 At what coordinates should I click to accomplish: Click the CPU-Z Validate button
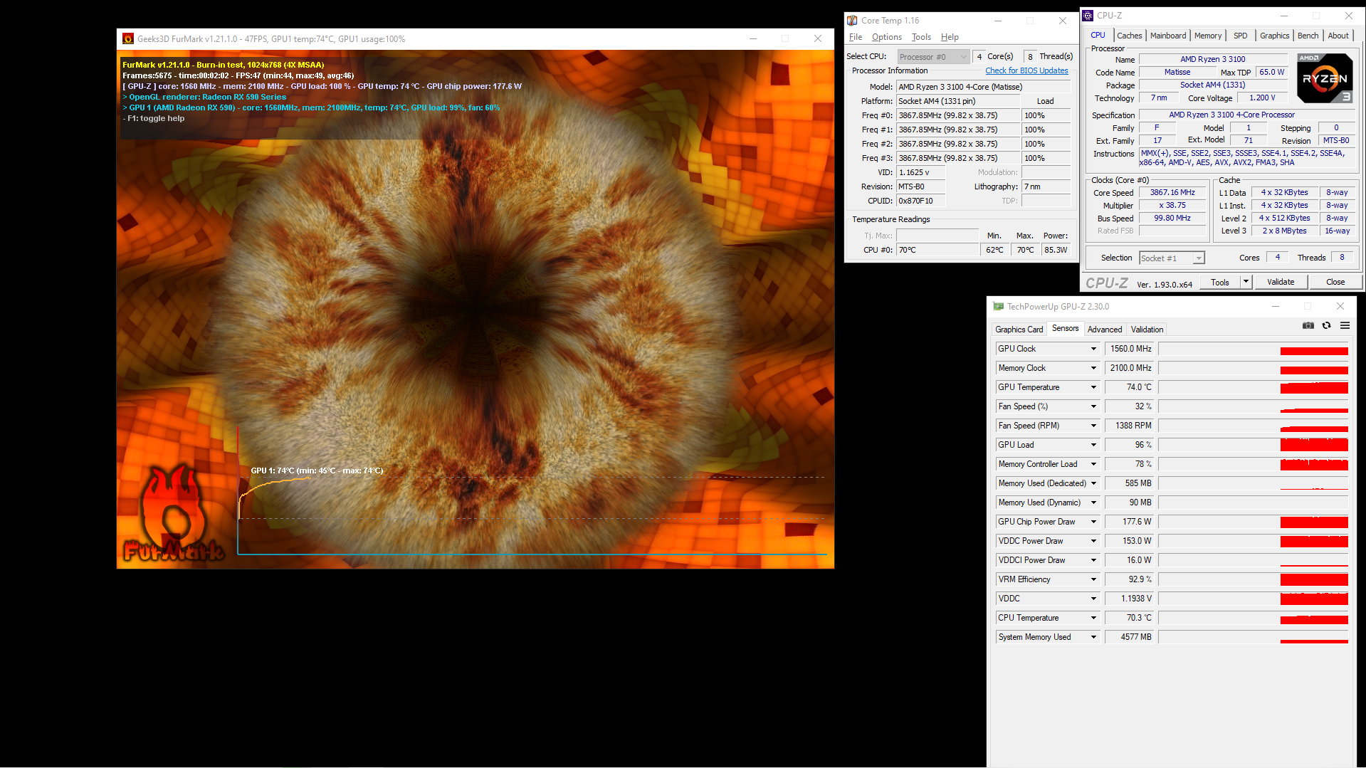(1281, 282)
